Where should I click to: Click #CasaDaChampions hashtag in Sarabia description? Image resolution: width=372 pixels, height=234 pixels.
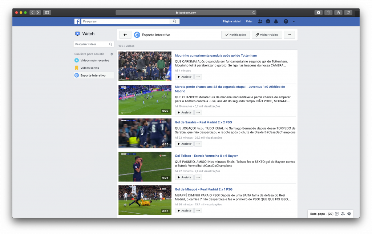click(281, 132)
